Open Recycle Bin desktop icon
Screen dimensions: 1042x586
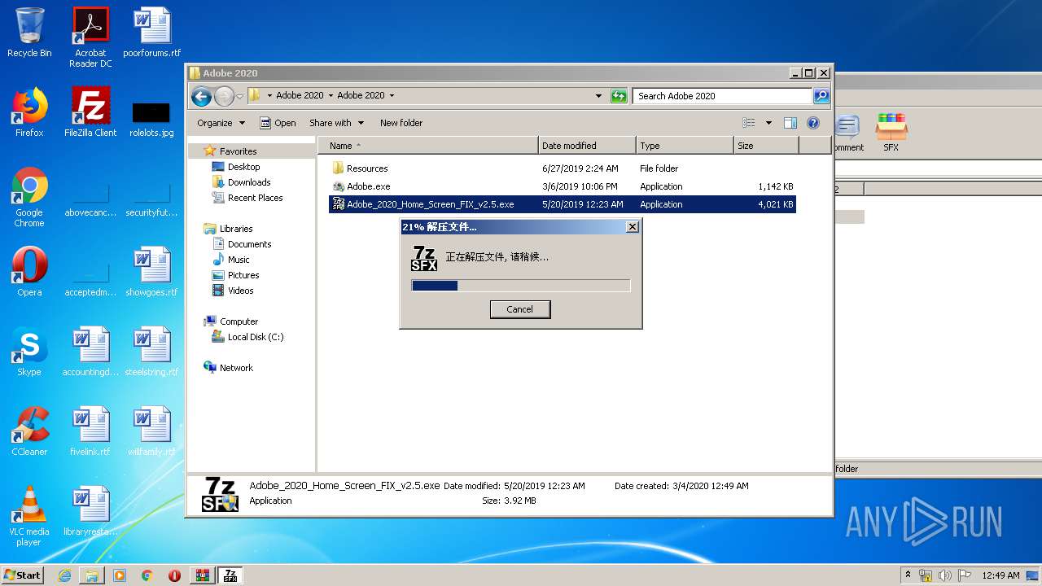point(29,33)
